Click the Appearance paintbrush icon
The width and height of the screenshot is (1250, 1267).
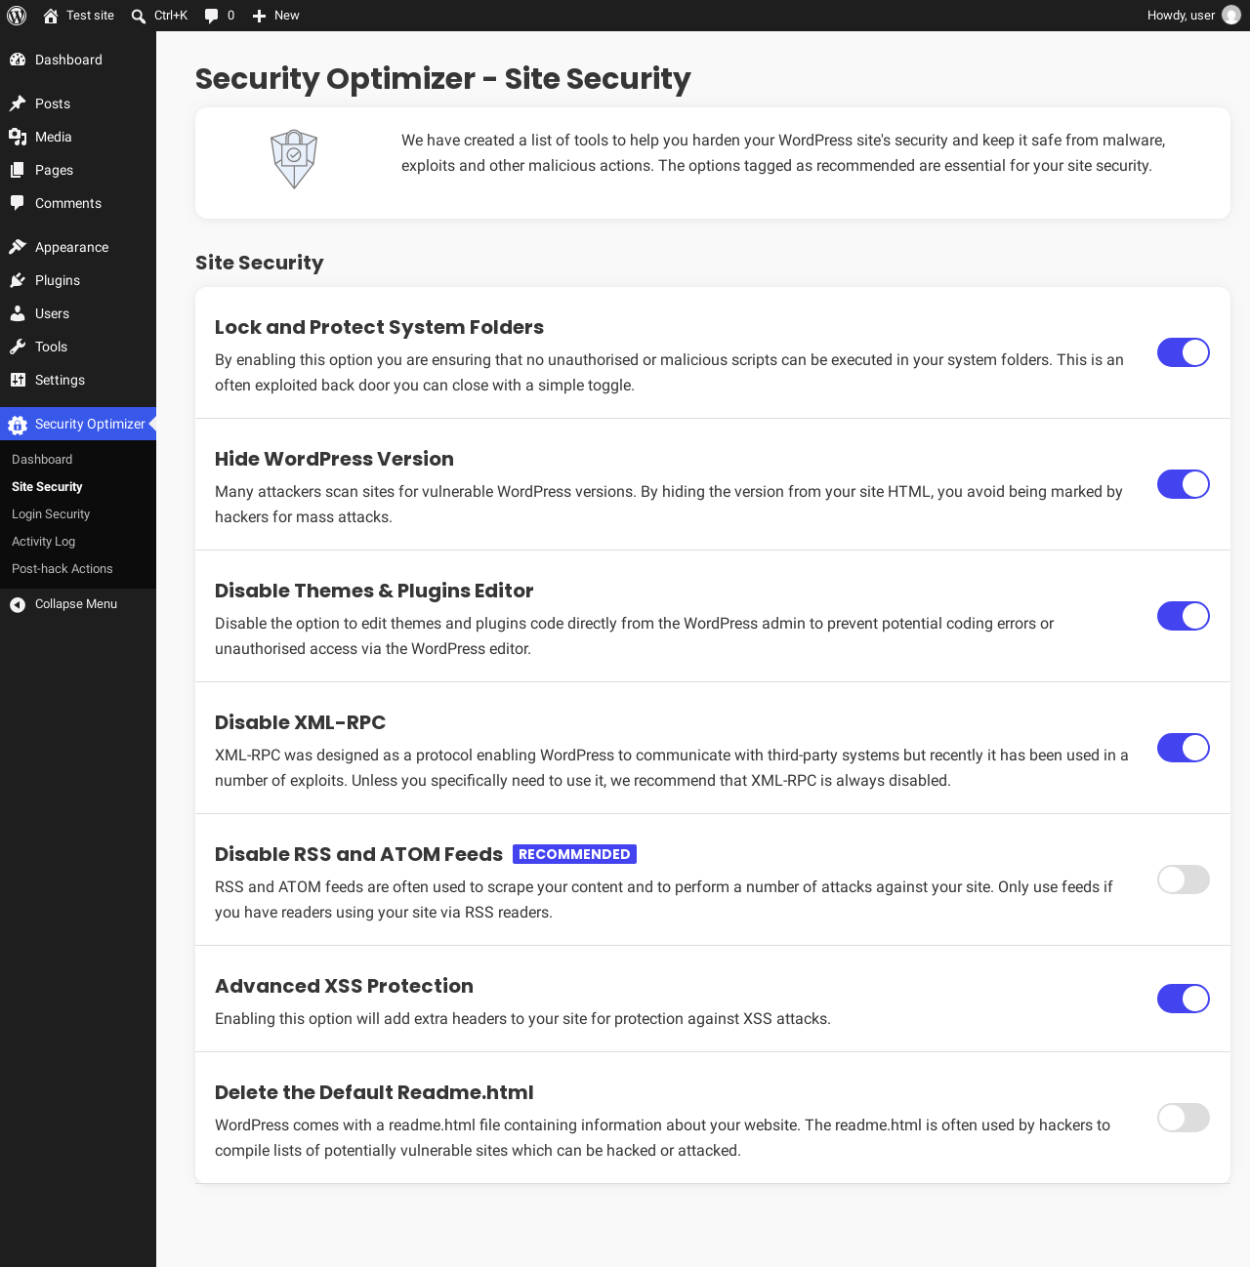(x=18, y=247)
